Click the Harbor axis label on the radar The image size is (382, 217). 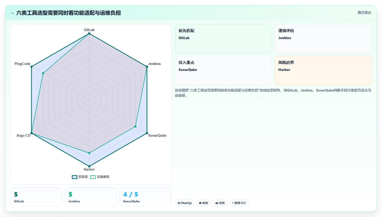click(89, 169)
